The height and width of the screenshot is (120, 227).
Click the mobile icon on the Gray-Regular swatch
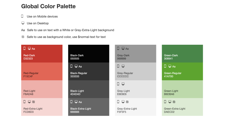(x=118, y=66)
